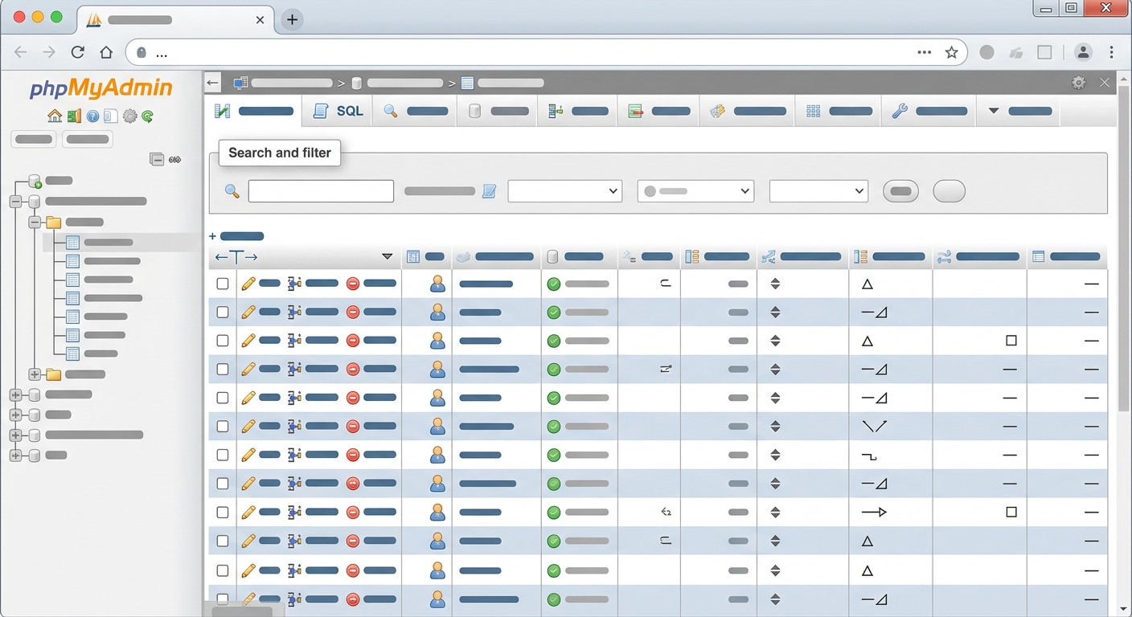Open the tab with the magnifier icon

click(415, 111)
